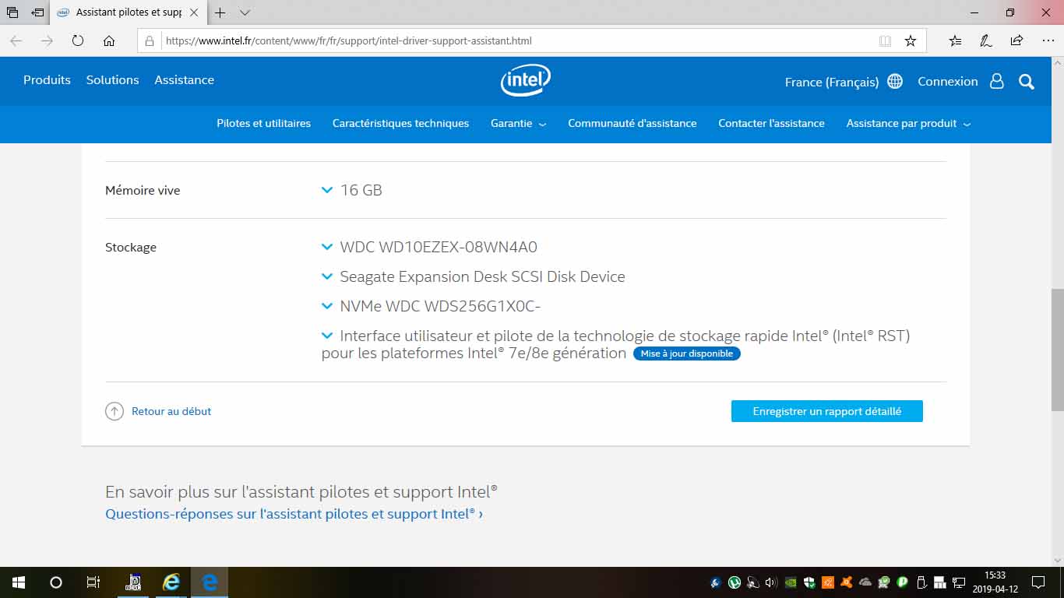
Task: Click the Connexion sign-in link
Action: (948, 81)
